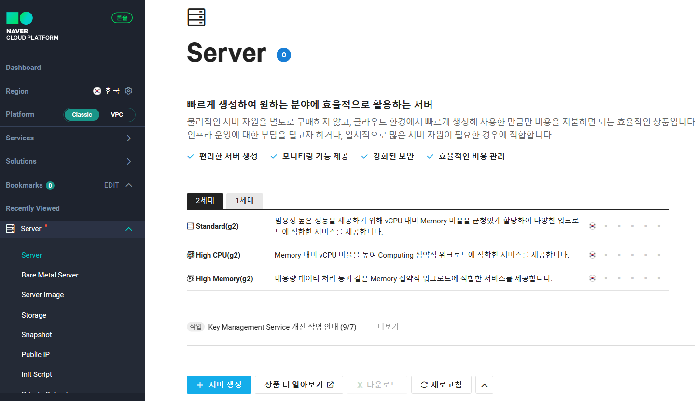The width and height of the screenshot is (695, 401).
Task: Click the refresh arrows icon
Action: click(424, 385)
